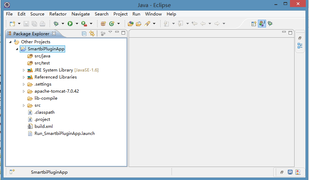The image size is (309, 180).
Task: Expand the src folder node
Action: (x=24, y=105)
